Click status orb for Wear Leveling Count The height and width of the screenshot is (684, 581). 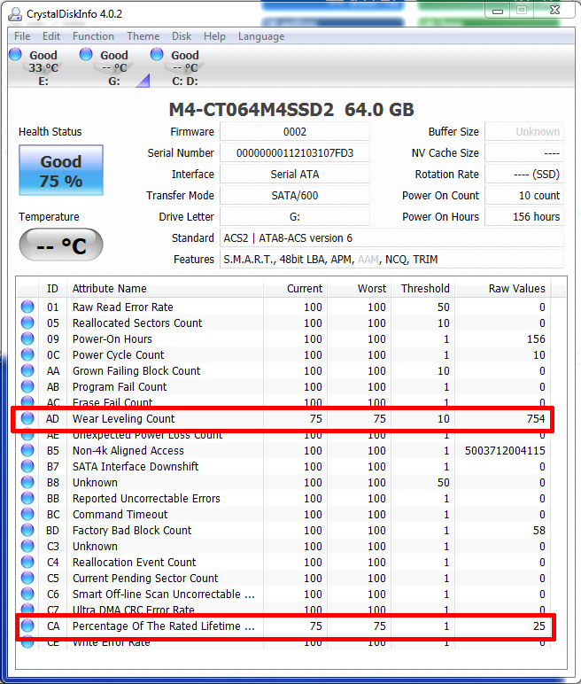[x=27, y=418]
